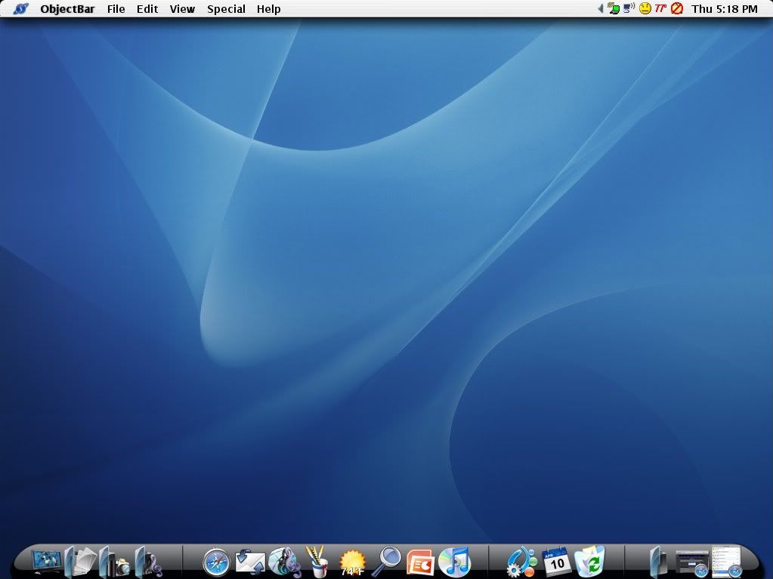Open the ObjectBar application menu

point(67,9)
